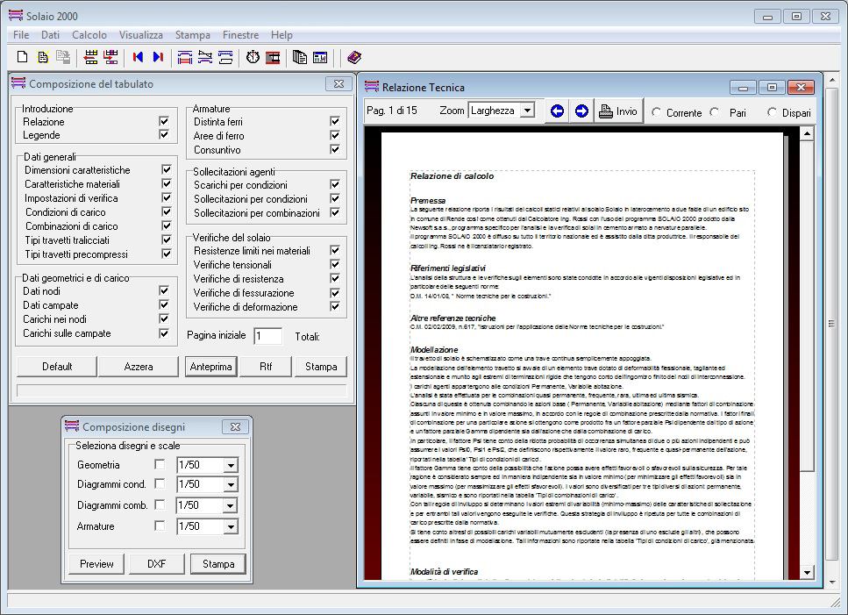Click Preview in Composizione disegni
848x615 pixels.
pos(96,563)
